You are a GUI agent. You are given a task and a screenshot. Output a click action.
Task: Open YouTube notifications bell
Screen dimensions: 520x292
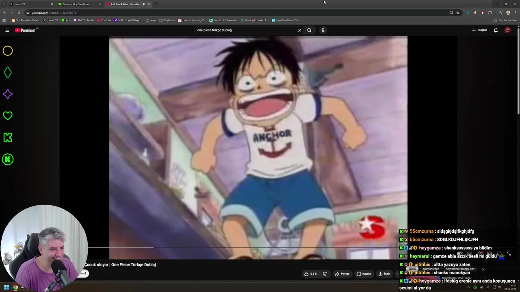point(496,30)
